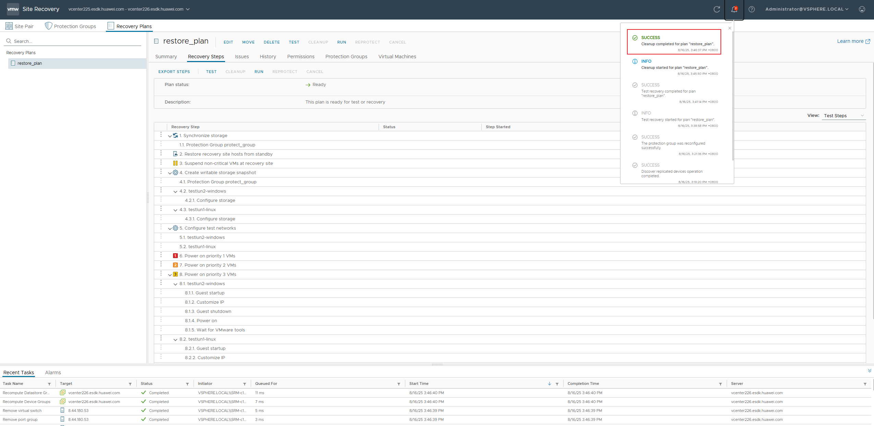Collapse step 8.2 testlun1-linux
Image resolution: width=874 pixels, height=426 pixels.
click(x=175, y=340)
